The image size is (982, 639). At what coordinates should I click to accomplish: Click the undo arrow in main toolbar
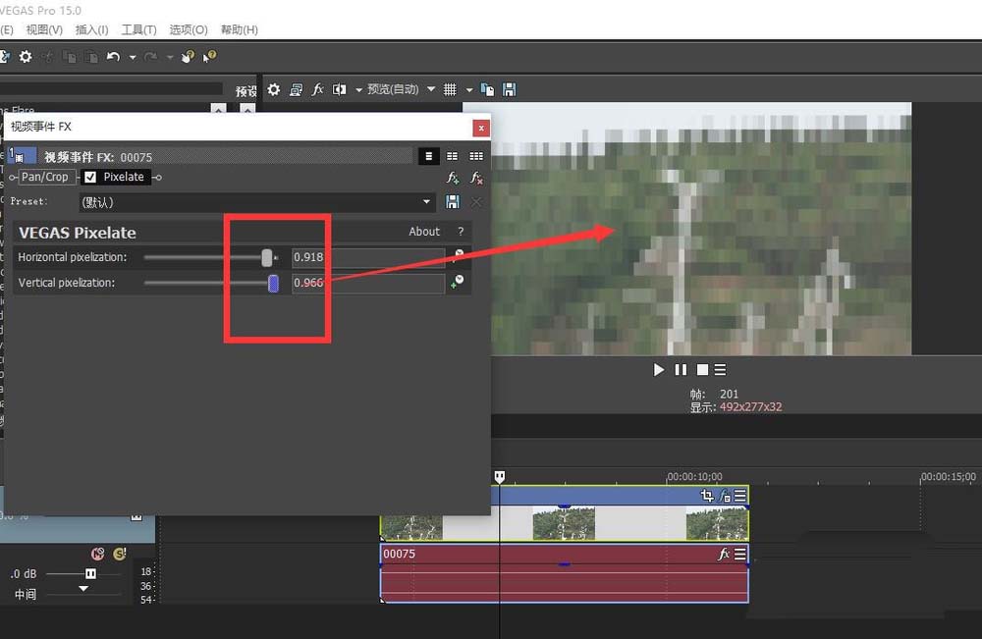[x=113, y=57]
